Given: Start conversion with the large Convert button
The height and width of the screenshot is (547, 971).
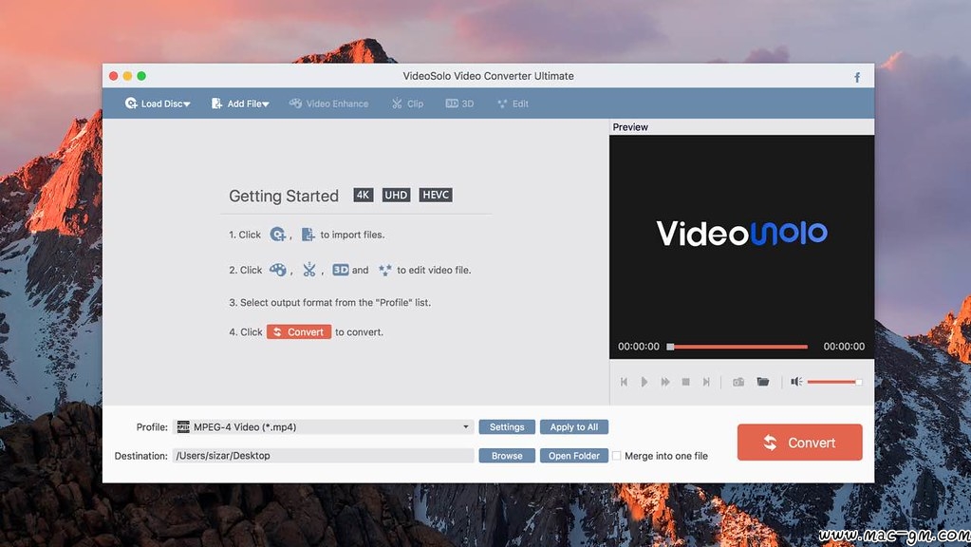Looking at the screenshot, I should click(799, 443).
